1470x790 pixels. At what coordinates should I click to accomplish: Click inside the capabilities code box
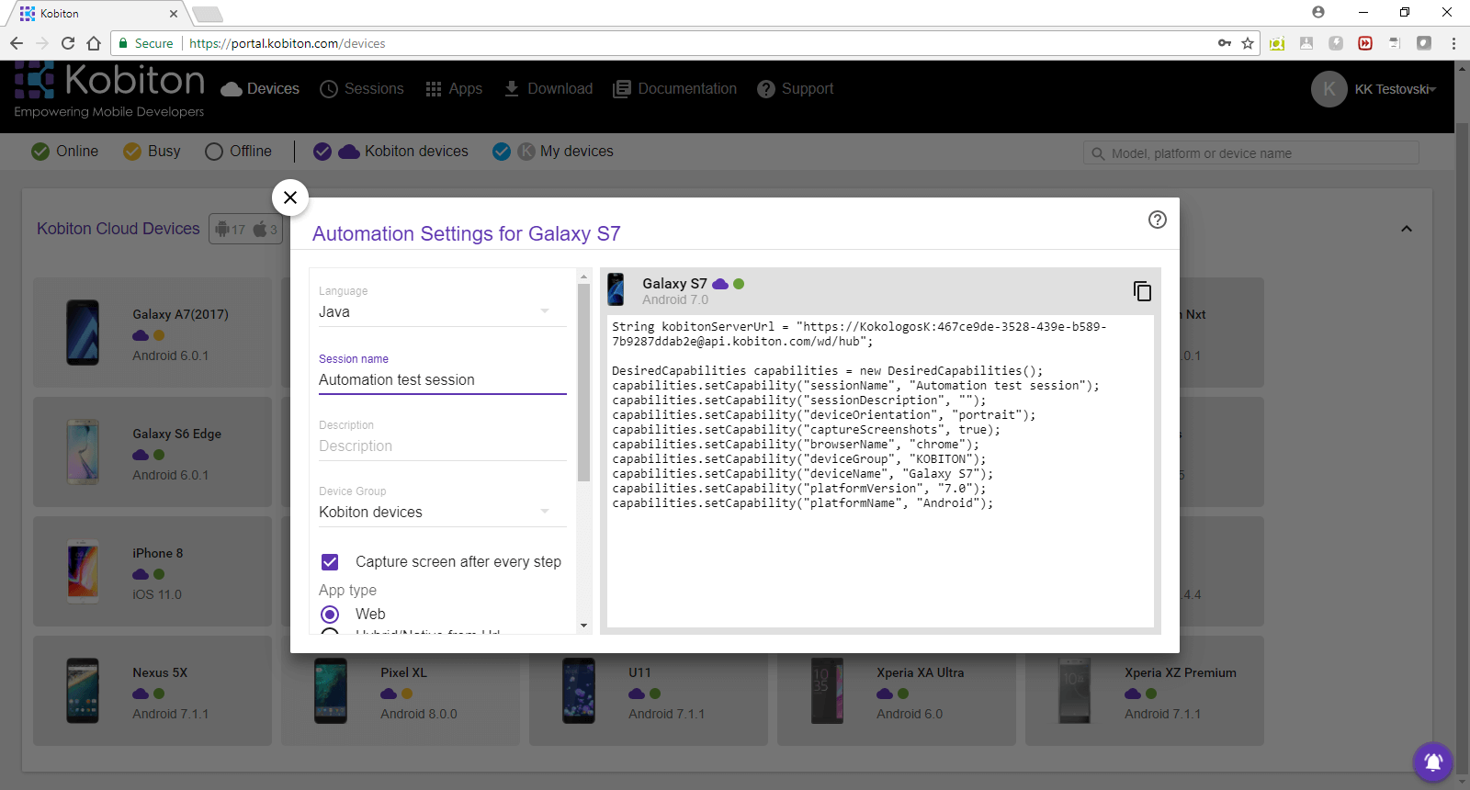(x=880, y=471)
